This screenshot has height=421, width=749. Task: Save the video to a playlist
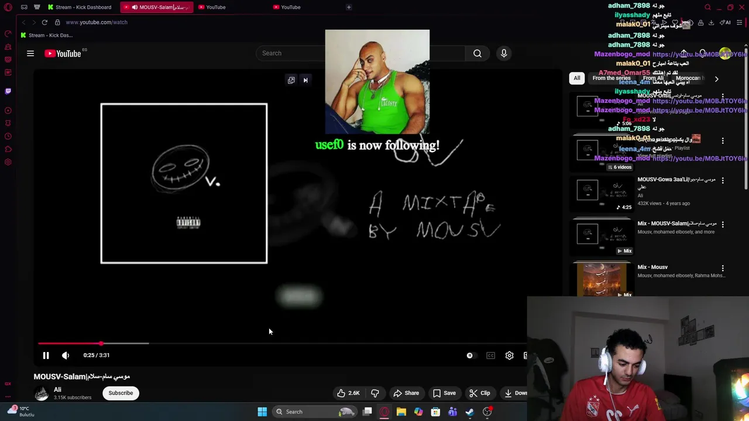(444, 393)
